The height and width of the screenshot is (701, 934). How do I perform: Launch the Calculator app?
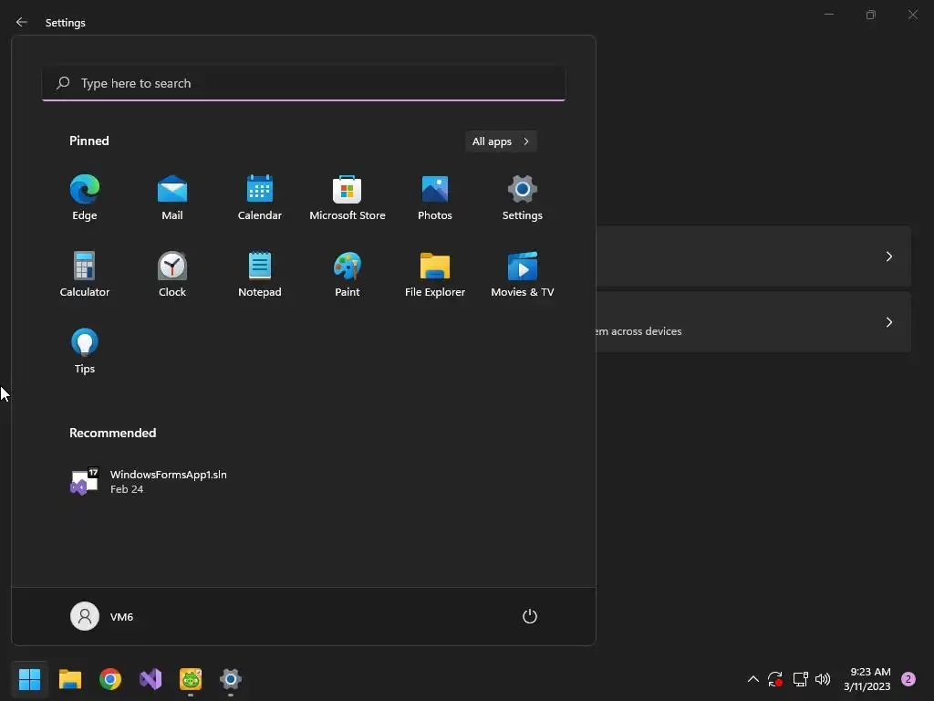coord(85,274)
